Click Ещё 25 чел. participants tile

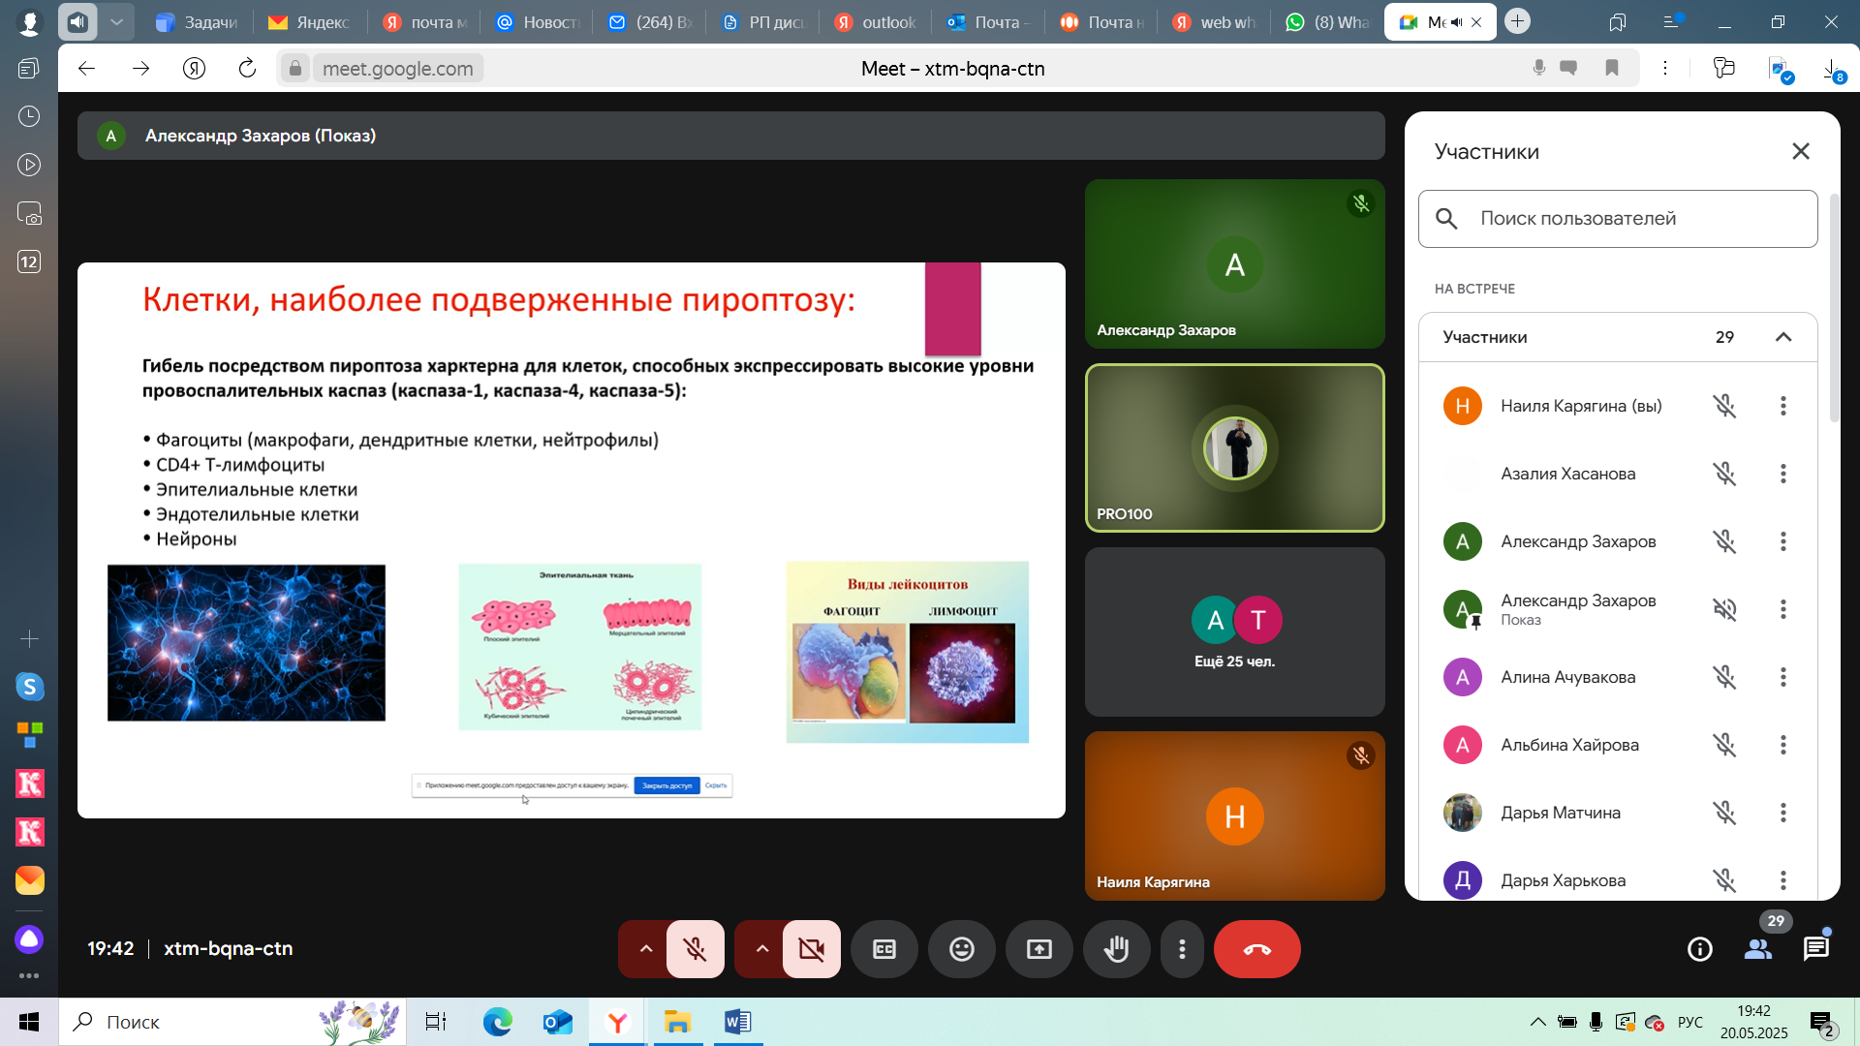coord(1234,632)
